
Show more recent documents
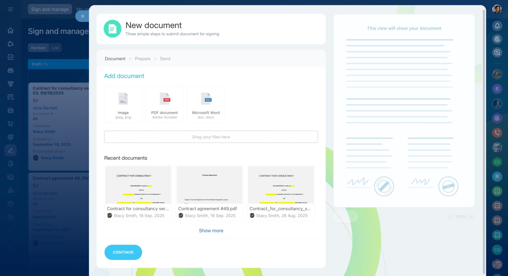[211, 230]
